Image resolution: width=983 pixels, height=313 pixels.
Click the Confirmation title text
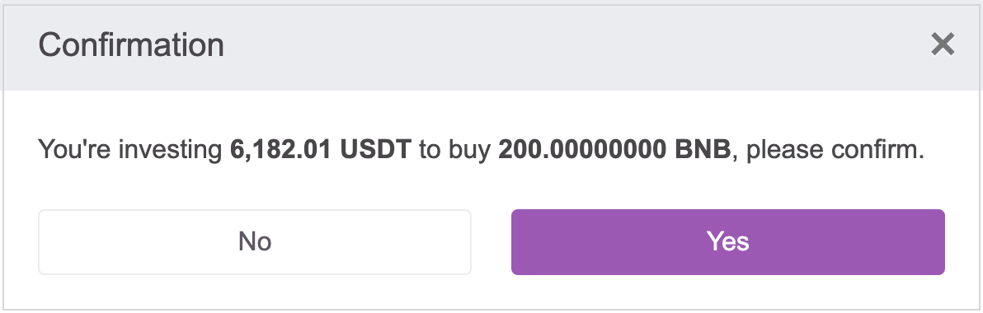(x=131, y=45)
